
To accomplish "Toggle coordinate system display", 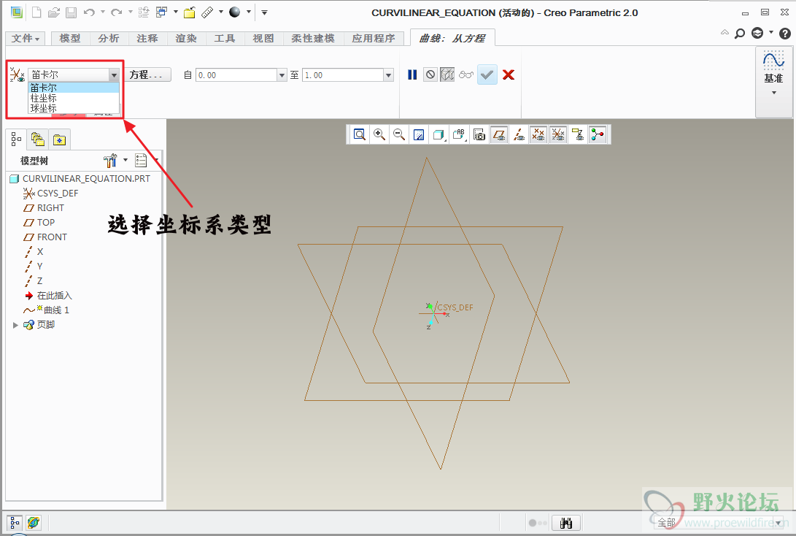I will [558, 134].
